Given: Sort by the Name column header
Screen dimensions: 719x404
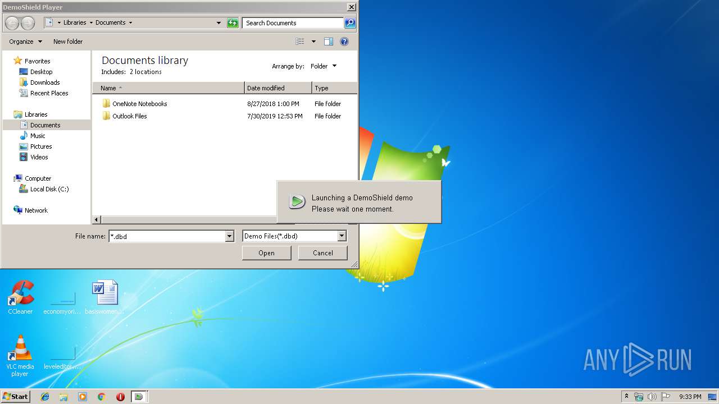Looking at the screenshot, I should (169, 88).
